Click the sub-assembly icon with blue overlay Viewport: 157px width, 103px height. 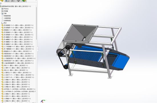2,63
